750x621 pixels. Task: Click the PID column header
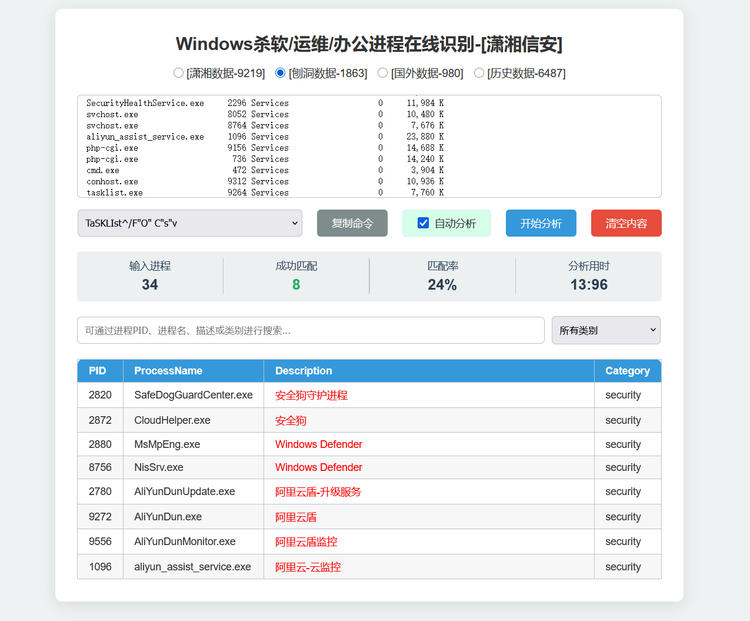(x=98, y=371)
